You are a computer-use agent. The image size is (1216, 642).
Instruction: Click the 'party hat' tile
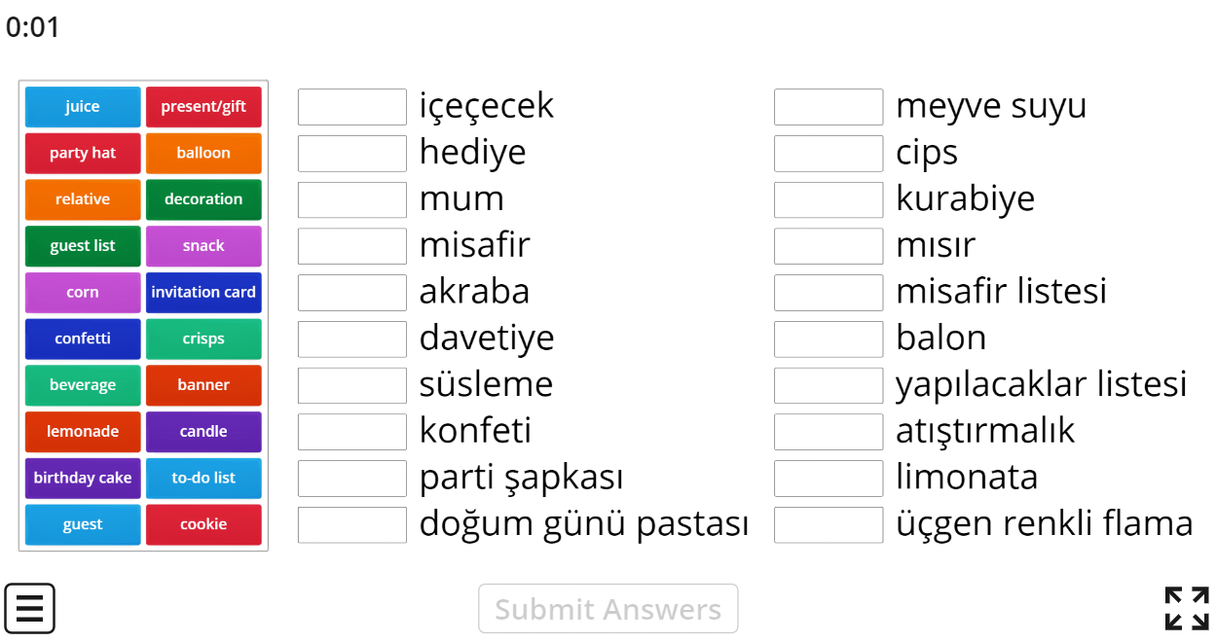click(x=82, y=153)
